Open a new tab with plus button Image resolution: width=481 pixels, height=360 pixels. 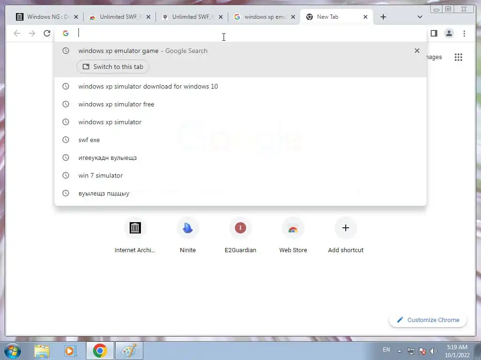[x=383, y=17]
